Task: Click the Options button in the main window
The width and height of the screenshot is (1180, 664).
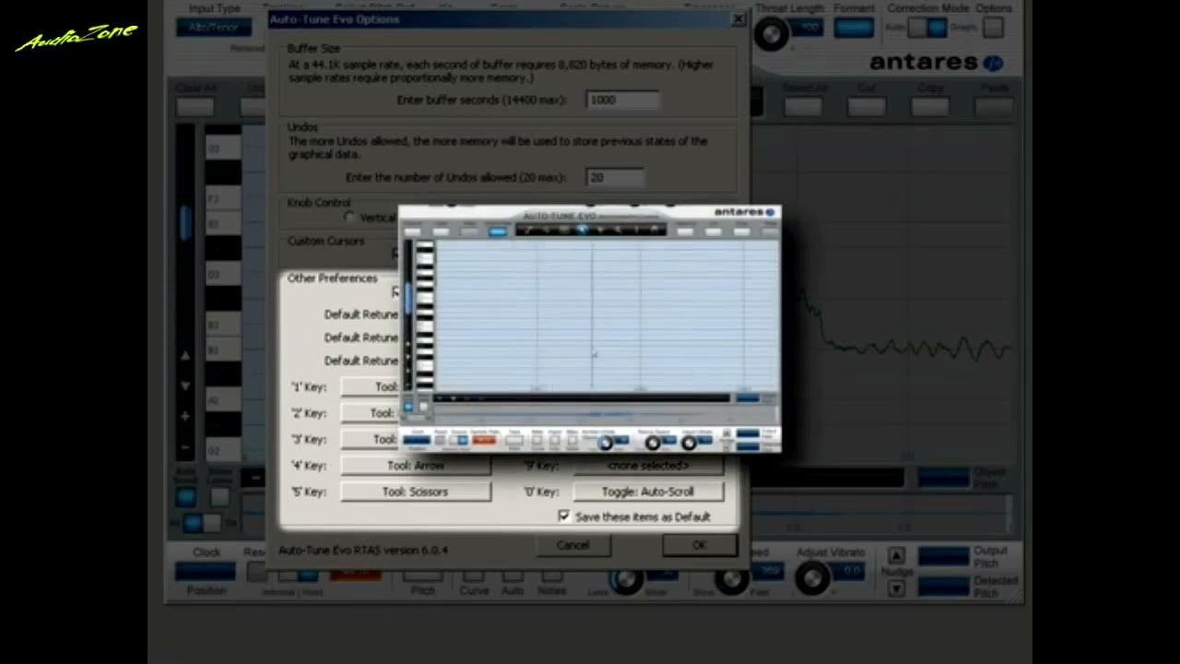Action: pyautogui.click(x=993, y=28)
